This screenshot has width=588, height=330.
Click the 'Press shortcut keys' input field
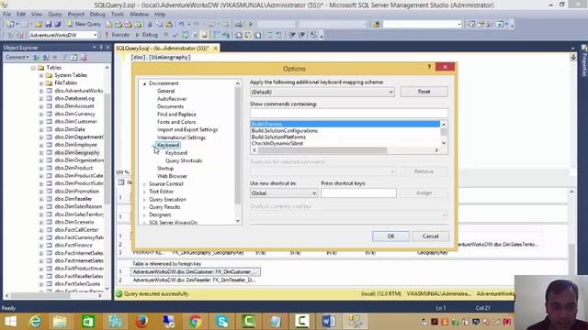click(x=358, y=193)
